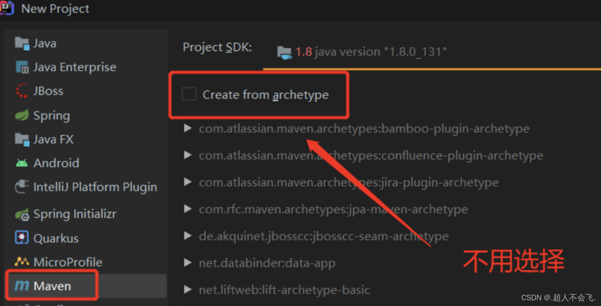Expand the jpa-maven-archetype entry

point(188,209)
